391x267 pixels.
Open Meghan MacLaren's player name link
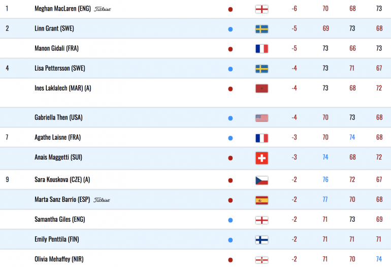[62, 9]
